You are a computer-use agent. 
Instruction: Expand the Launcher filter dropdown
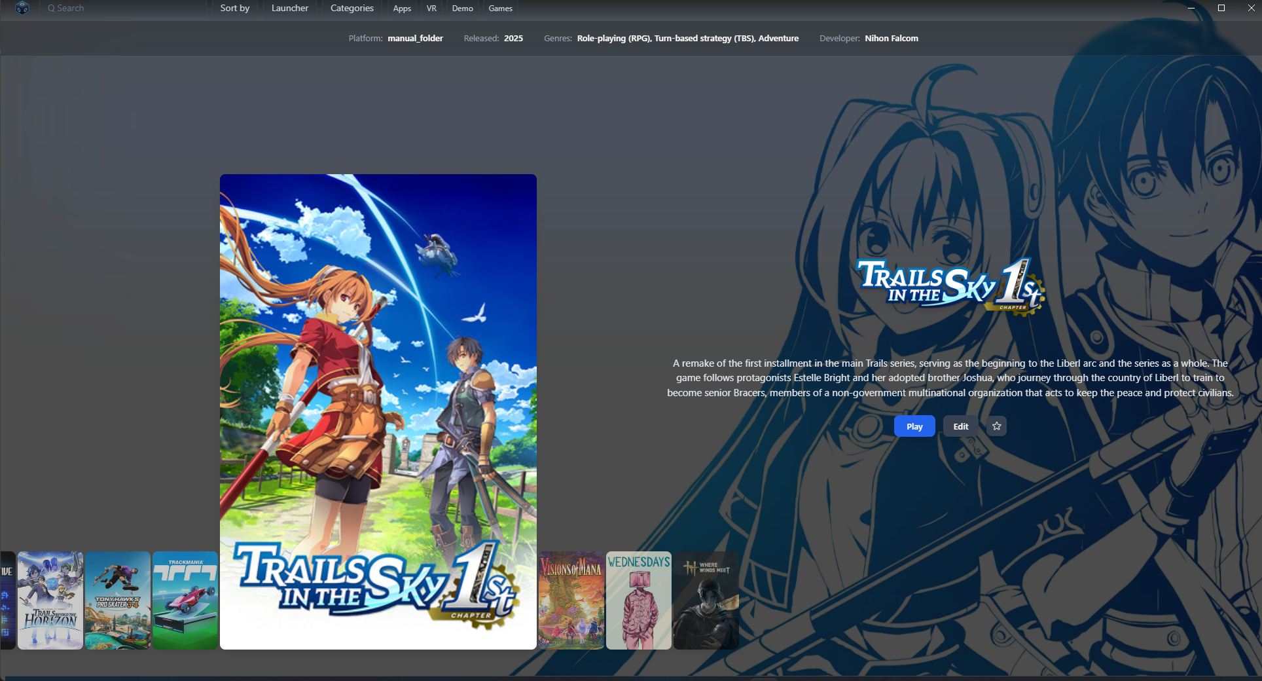click(x=289, y=9)
